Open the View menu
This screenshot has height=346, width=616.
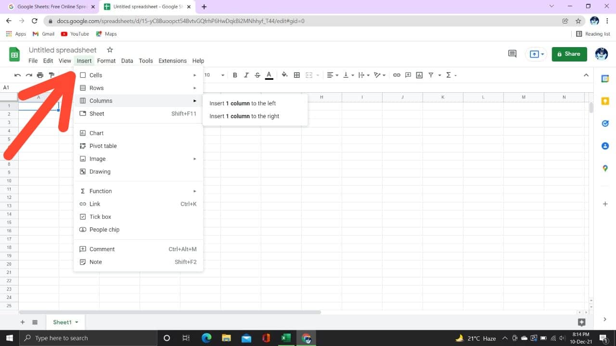tap(65, 61)
